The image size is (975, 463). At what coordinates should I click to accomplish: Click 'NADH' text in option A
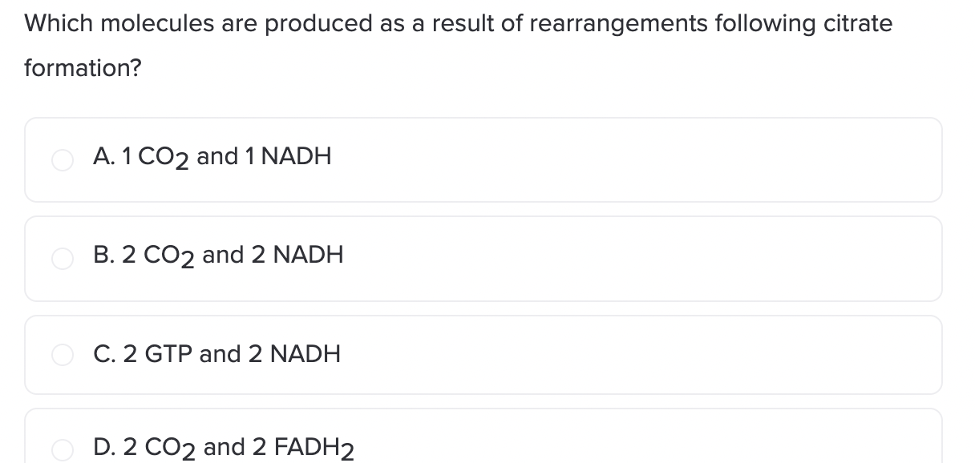coord(297,156)
